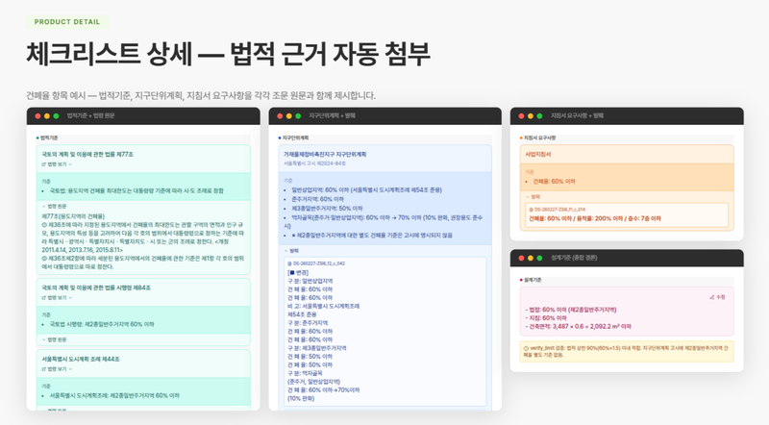Collapse the 발췌 section in 지구단위계획 window

(295, 249)
